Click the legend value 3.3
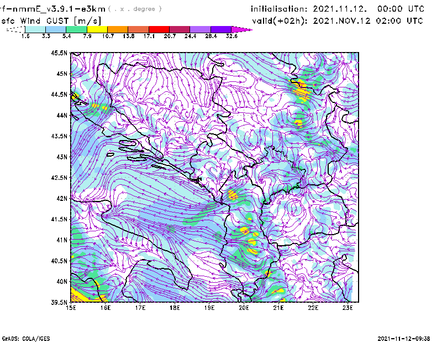This screenshot has width=442, height=342. (x=46, y=36)
